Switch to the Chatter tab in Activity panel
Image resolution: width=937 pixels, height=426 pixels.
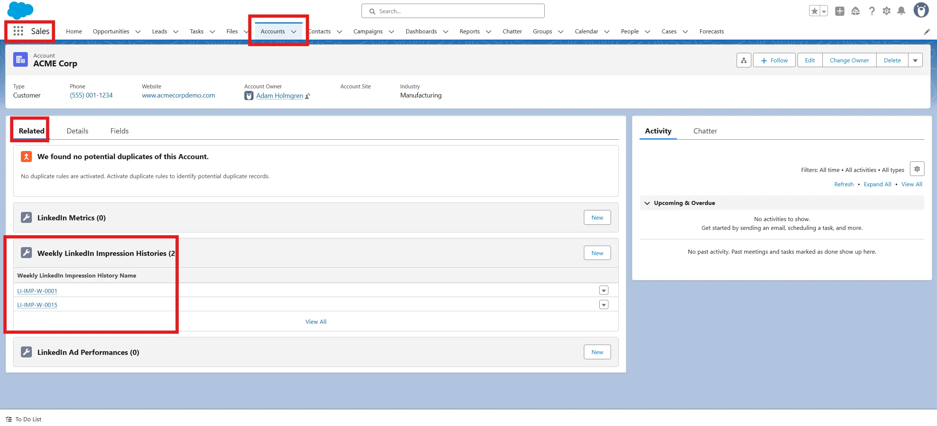pos(705,131)
